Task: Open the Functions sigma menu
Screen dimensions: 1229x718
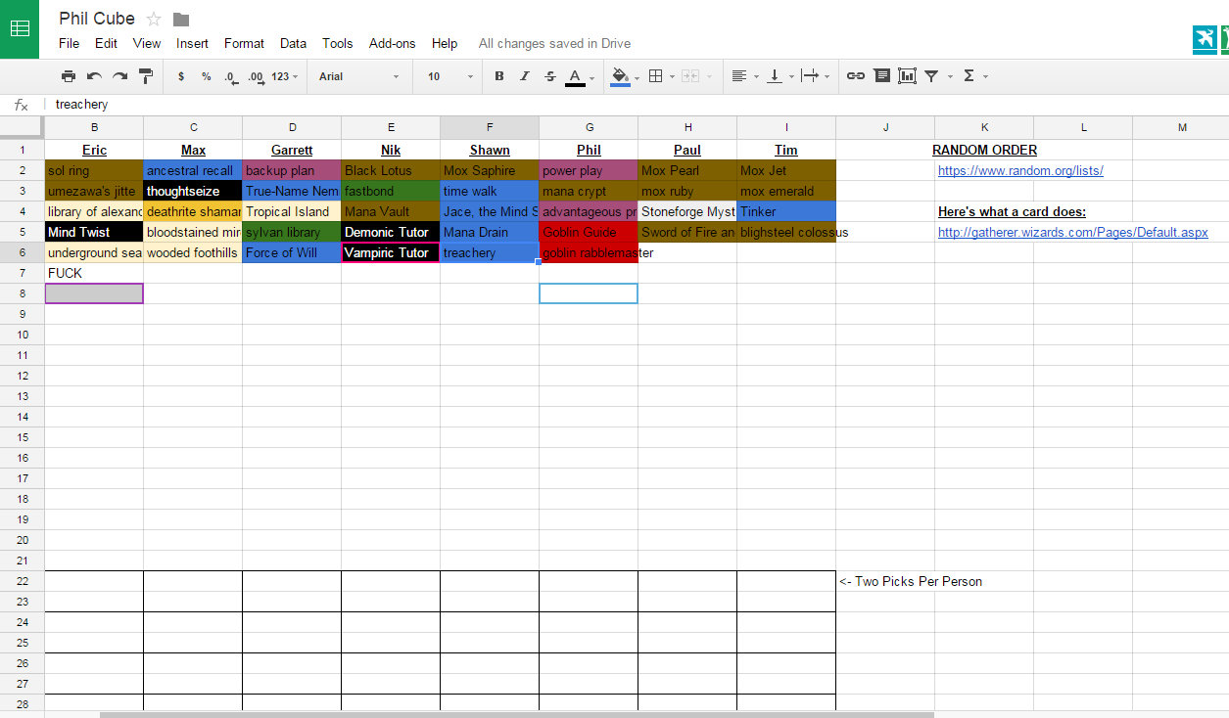Action: (969, 76)
